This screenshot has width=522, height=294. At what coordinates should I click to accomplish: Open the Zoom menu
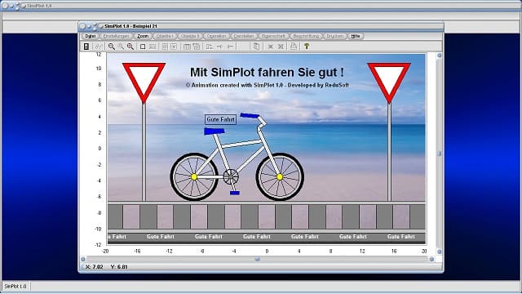coord(143,36)
